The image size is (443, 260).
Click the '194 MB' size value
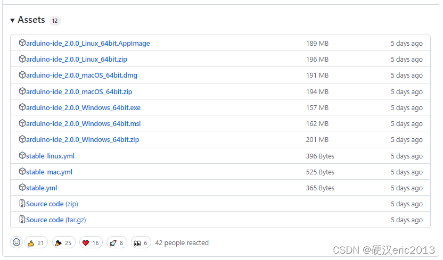tap(317, 92)
